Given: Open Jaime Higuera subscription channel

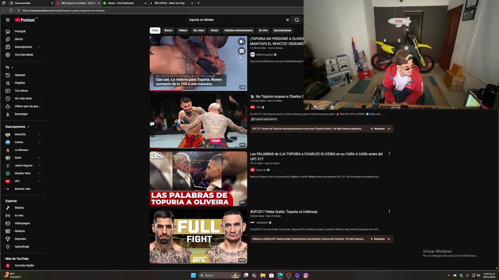Looking at the screenshot, I should point(23,166).
